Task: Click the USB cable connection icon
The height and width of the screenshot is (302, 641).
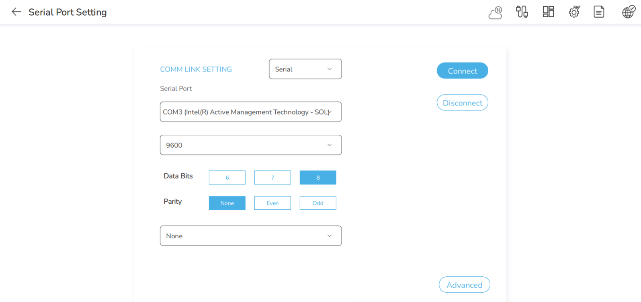Action: 522,12
